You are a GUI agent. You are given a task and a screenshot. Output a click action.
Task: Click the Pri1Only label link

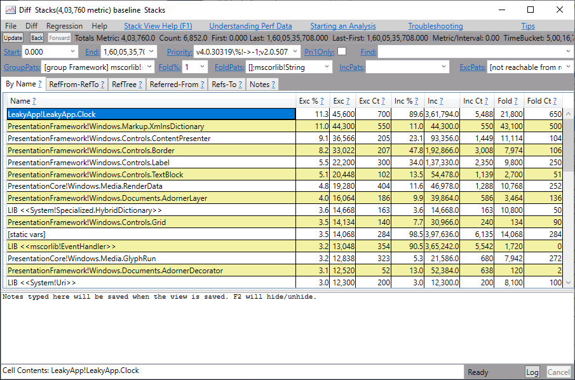click(x=320, y=52)
